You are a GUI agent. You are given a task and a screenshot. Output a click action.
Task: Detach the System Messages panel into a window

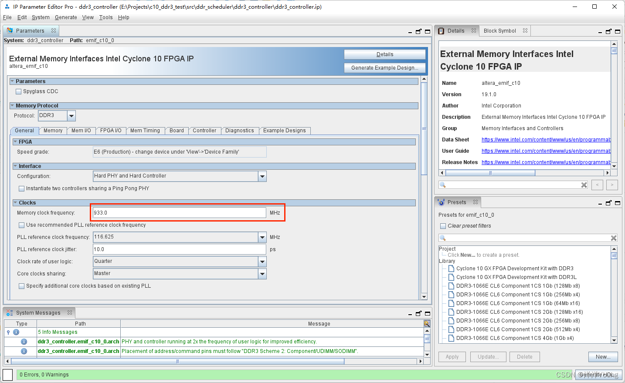pos(419,313)
